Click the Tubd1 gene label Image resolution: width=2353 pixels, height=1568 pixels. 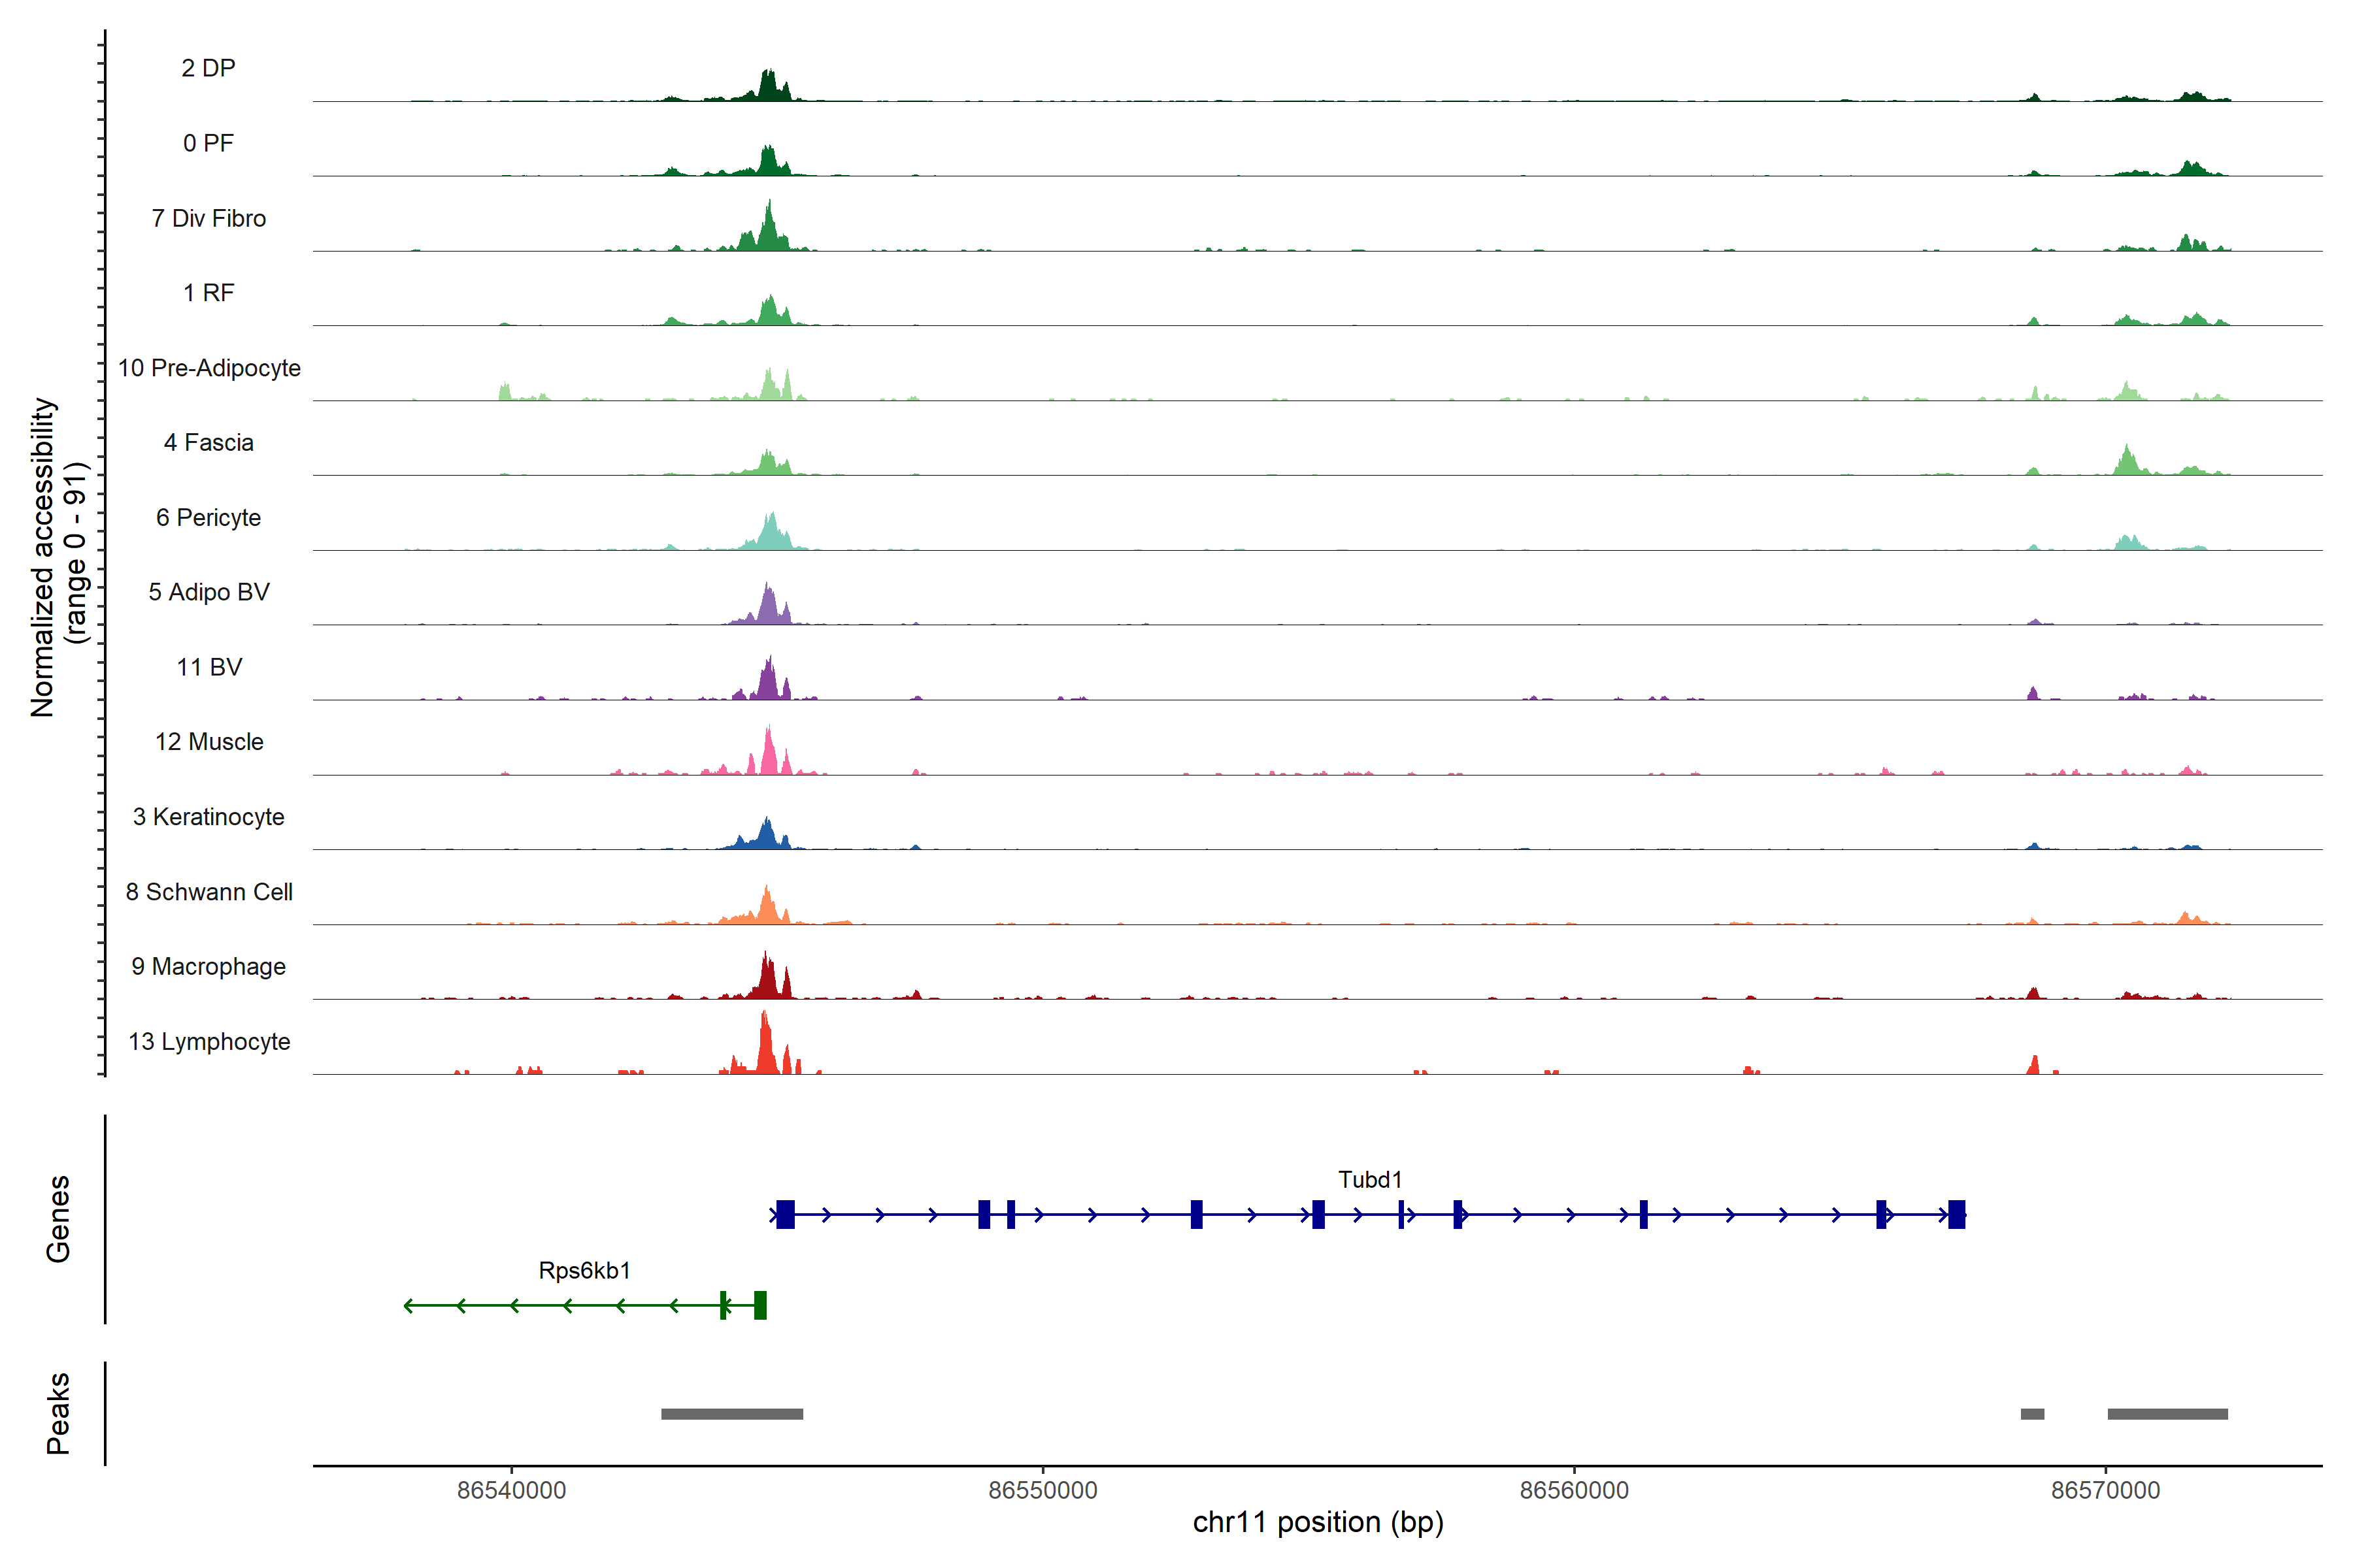pyautogui.click(x=1369, y=1180)
